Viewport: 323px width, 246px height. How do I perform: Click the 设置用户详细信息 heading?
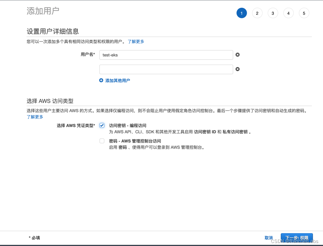pyautogui.click(x=53, y=31)
